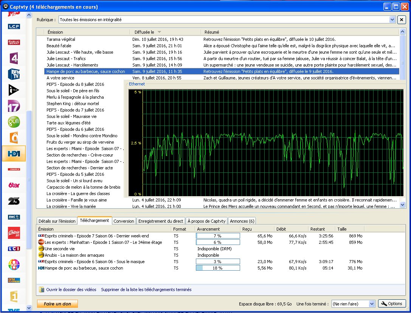The image size is (411, 313).
Task: Open the Options button
Action: click(x=392, y=304)
